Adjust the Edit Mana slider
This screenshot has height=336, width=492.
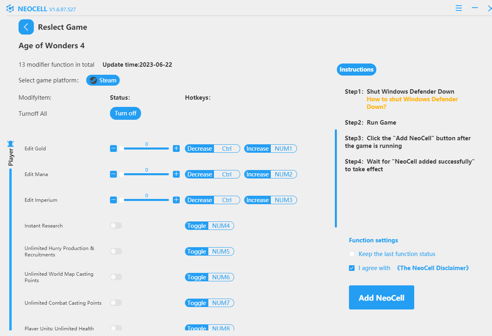(x=145, y=174)
